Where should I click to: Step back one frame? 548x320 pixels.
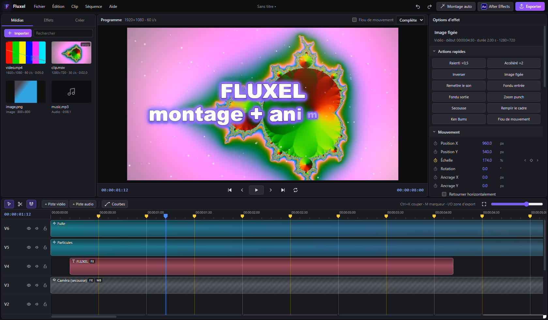coord(242,190)
